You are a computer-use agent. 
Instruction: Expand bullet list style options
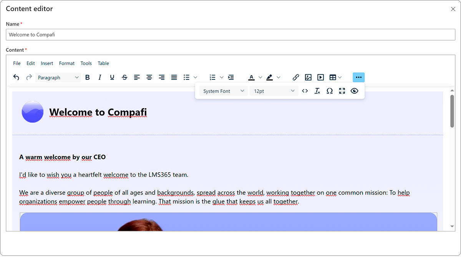[x=196, y=77]
